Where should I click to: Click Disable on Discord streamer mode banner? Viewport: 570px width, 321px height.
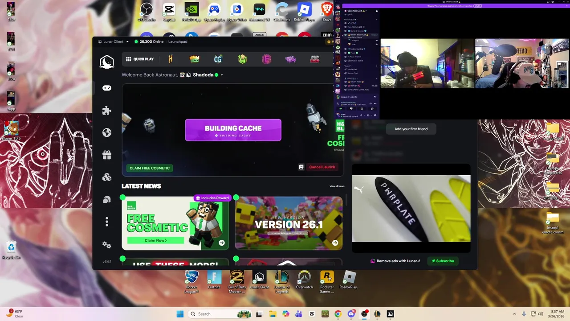(x=478, y=6)
